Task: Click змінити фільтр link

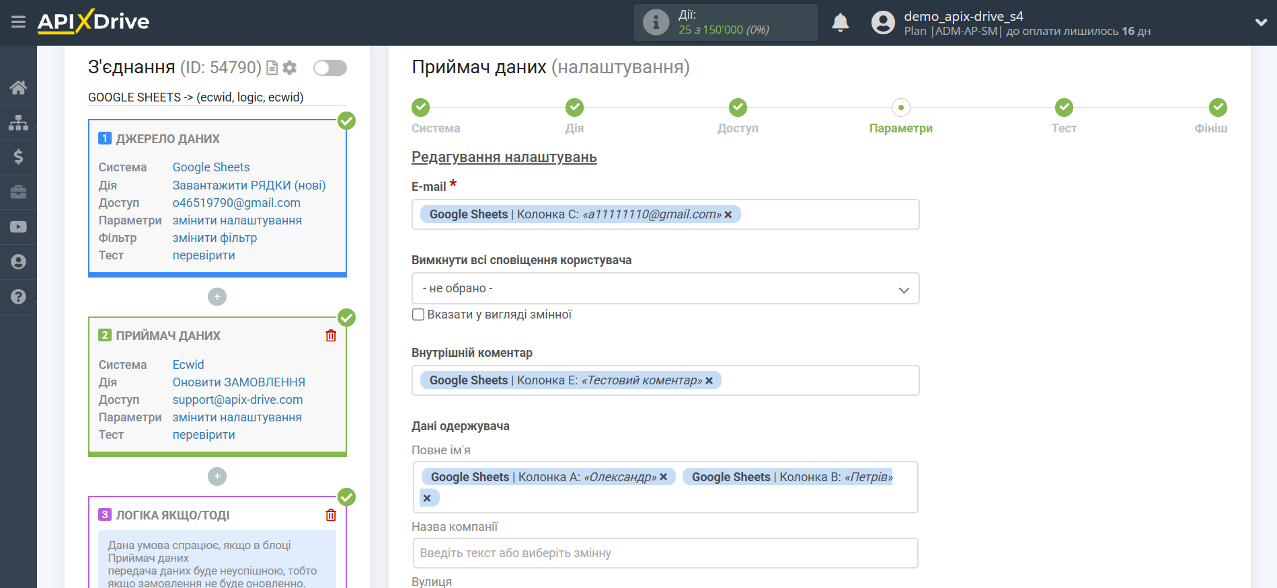Action: [x=215, y=238]
